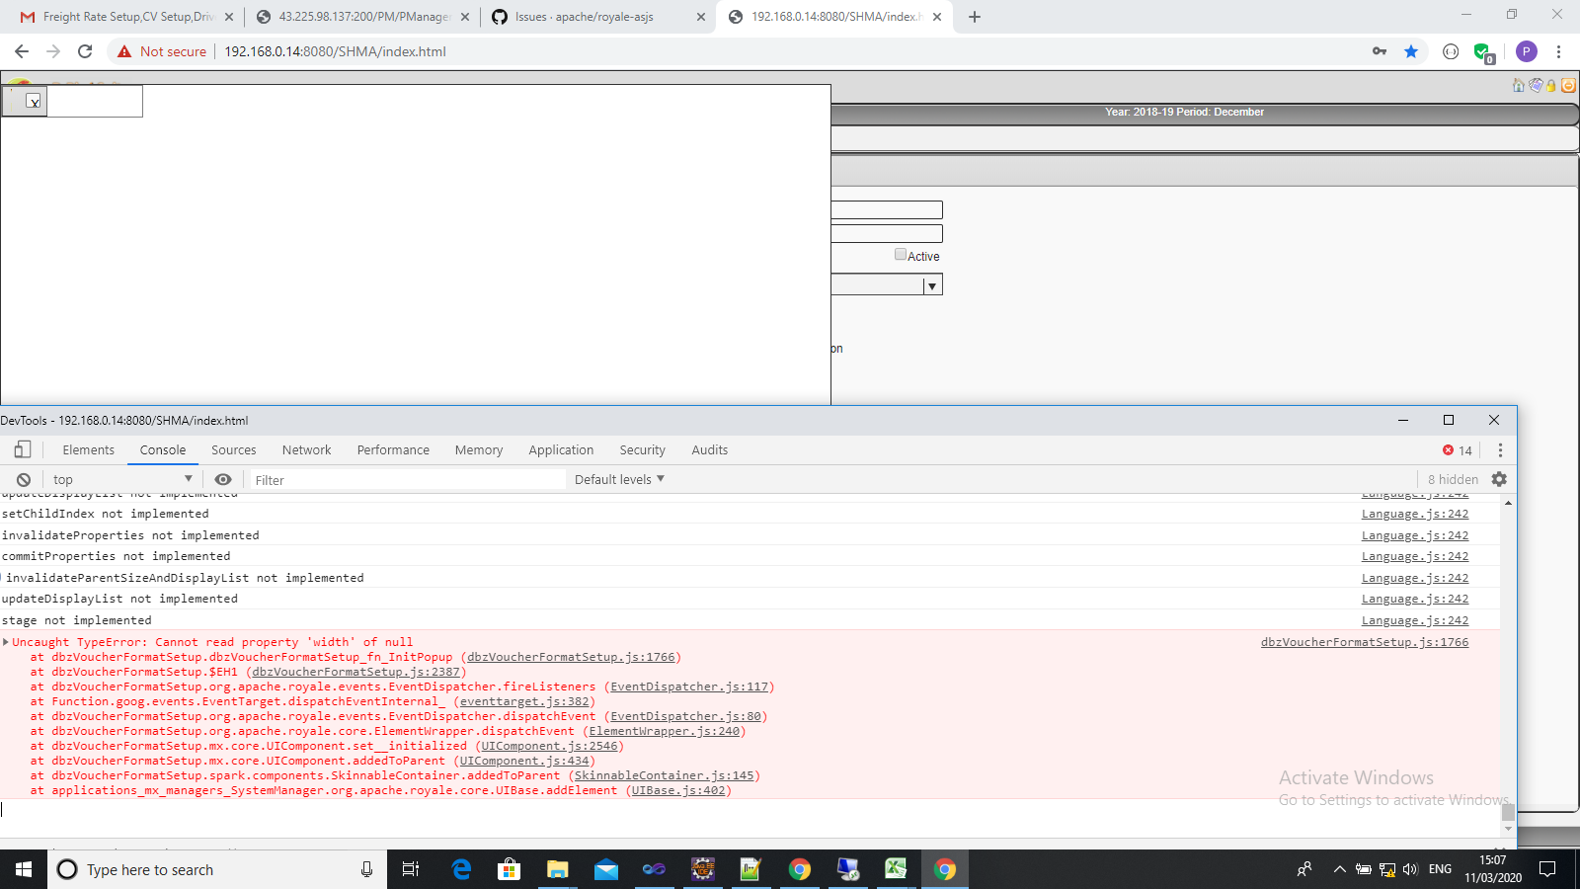Toggle the Active checkbox
This screenshot has width=1580, height=889.
tap(901, 255)
